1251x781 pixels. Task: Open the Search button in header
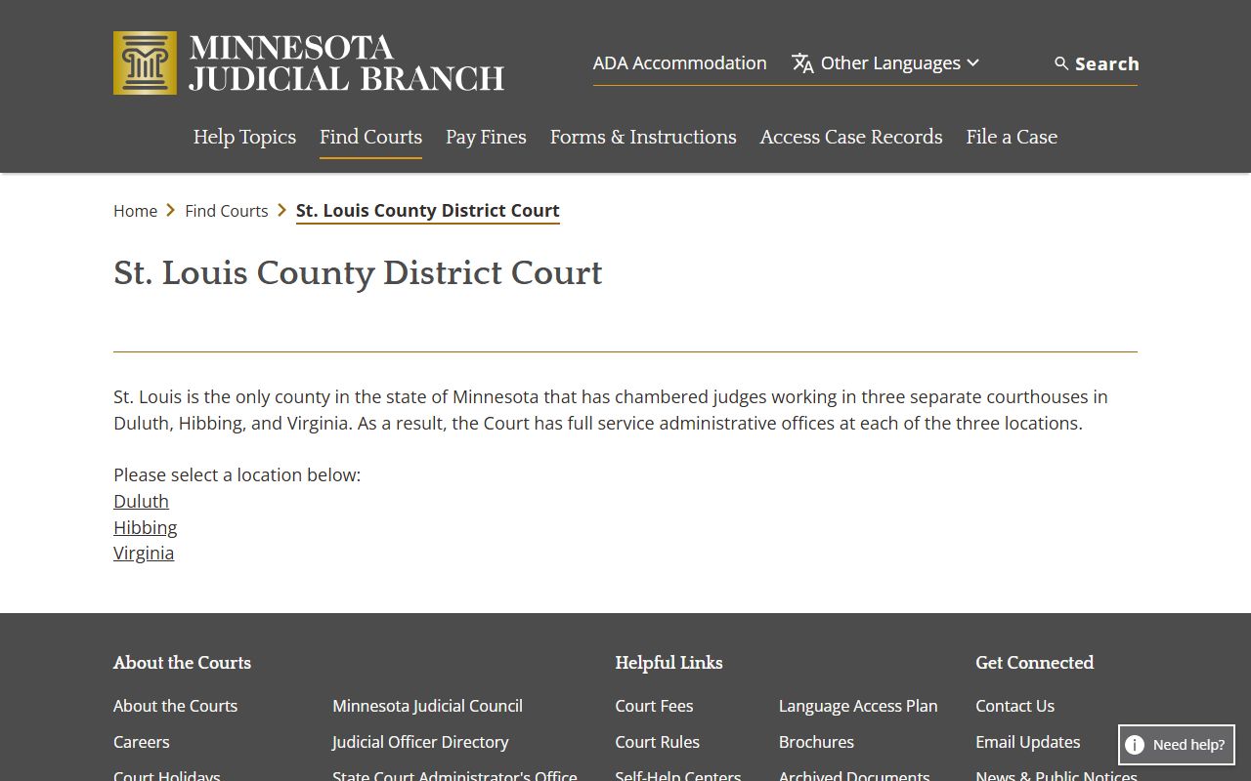point(1096,63)
